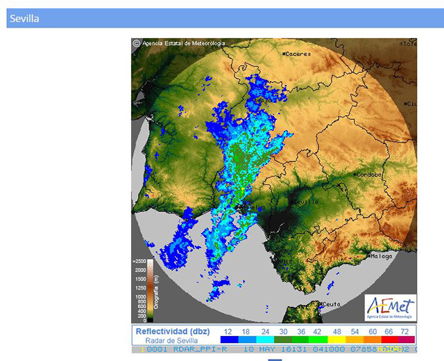Click the AEMet logo on the map
Image resolution: width=444 pixels, height=361 pixels.
[x=389, y=307]
